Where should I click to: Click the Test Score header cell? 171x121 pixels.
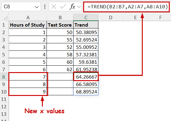pyautogui.click(x=60, y=25)
